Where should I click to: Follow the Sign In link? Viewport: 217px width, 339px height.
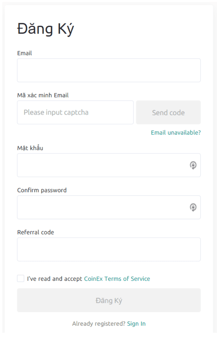(136, 324)
